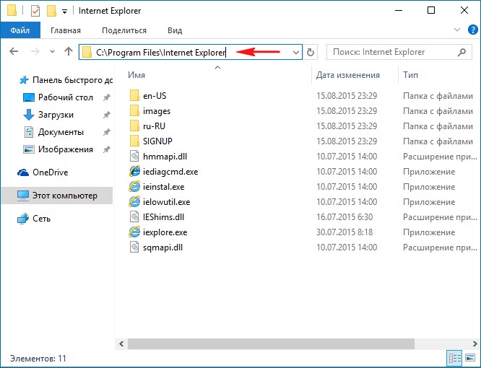Click the Properties icon in quick access toolbar

pos(35,12)
